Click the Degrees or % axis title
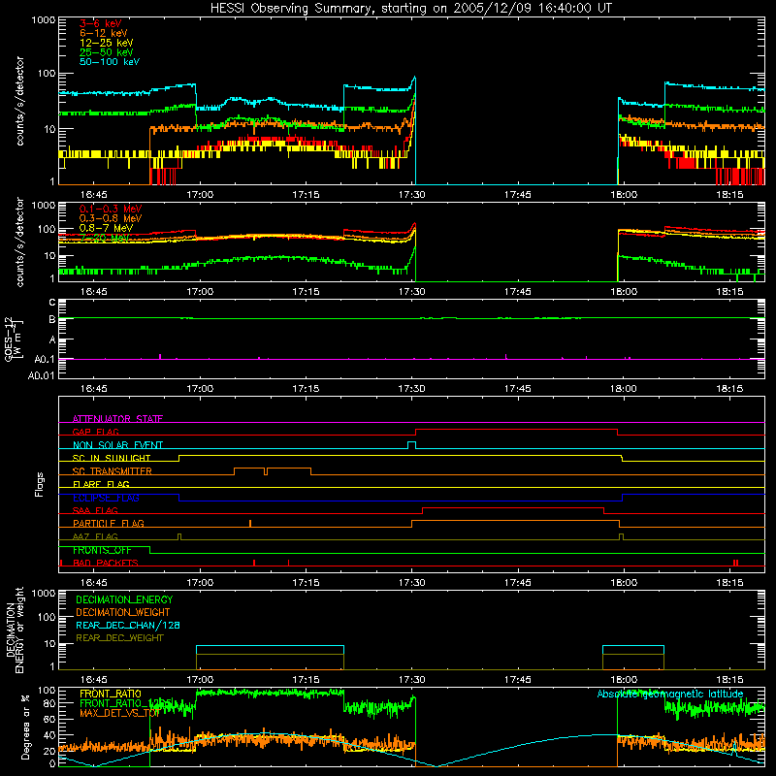 click(x=25, y=727)
